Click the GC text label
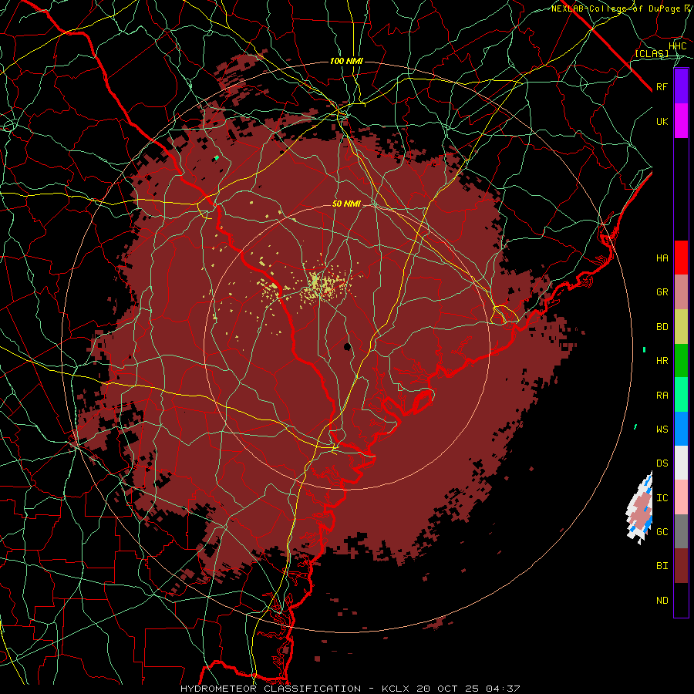Image resolution: width=694 pixels, height=694 pixels. (x=662, y=532)
